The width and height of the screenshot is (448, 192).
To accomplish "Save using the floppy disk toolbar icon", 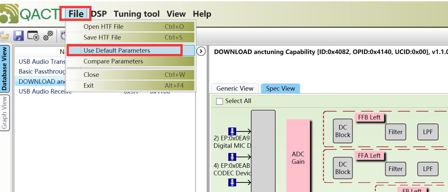I will pyautogui.click(x=18, y=35).
